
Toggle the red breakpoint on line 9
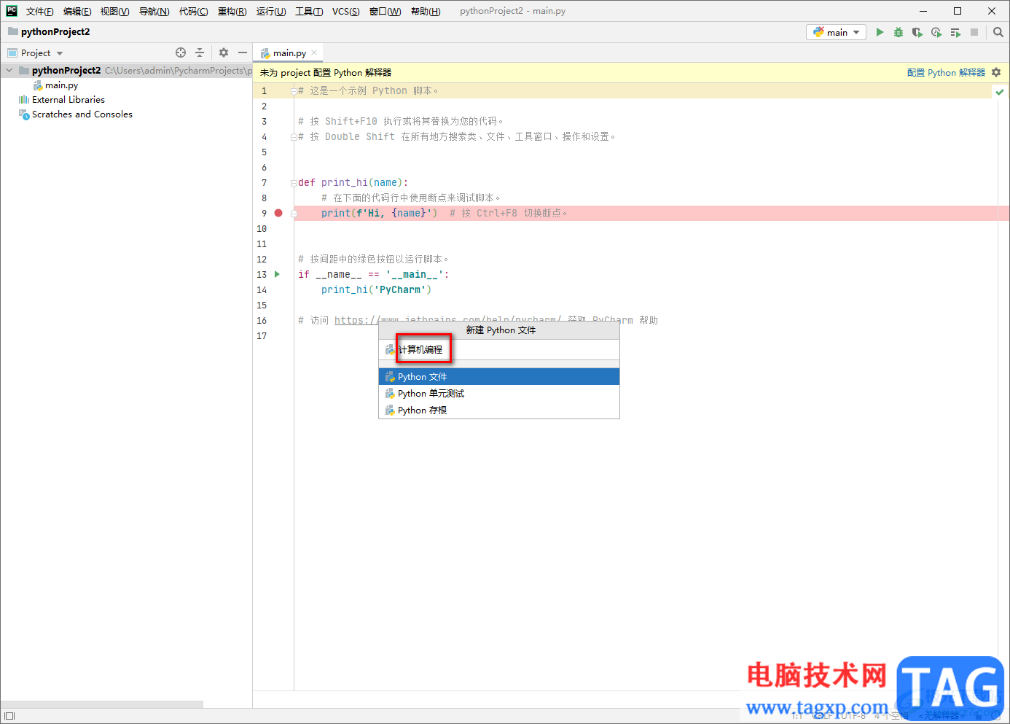coord(278,213)
